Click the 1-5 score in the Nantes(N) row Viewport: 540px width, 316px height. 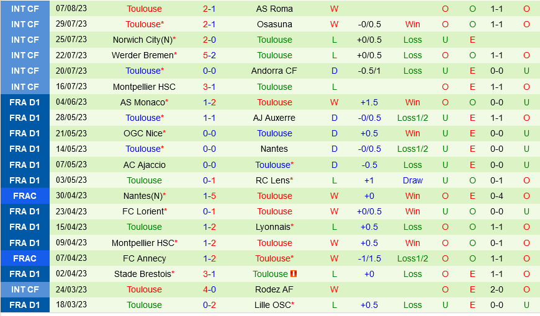(209, 196)
